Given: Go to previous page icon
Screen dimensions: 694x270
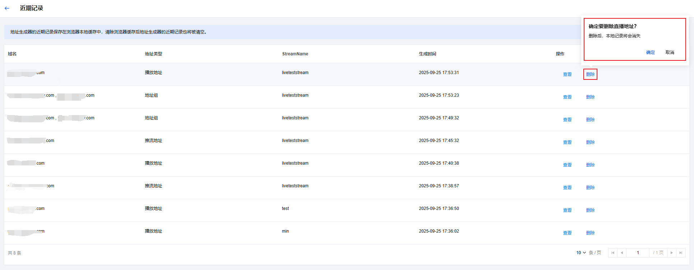Looking at the screenshot, I should point(622,253).
